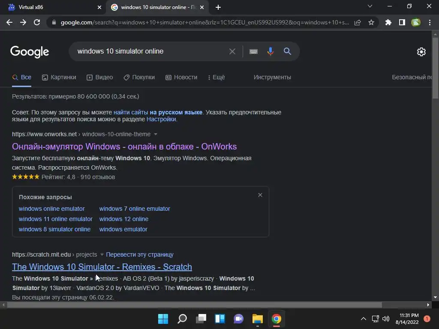Open File Explorer from the taskbar

point(258,319)
